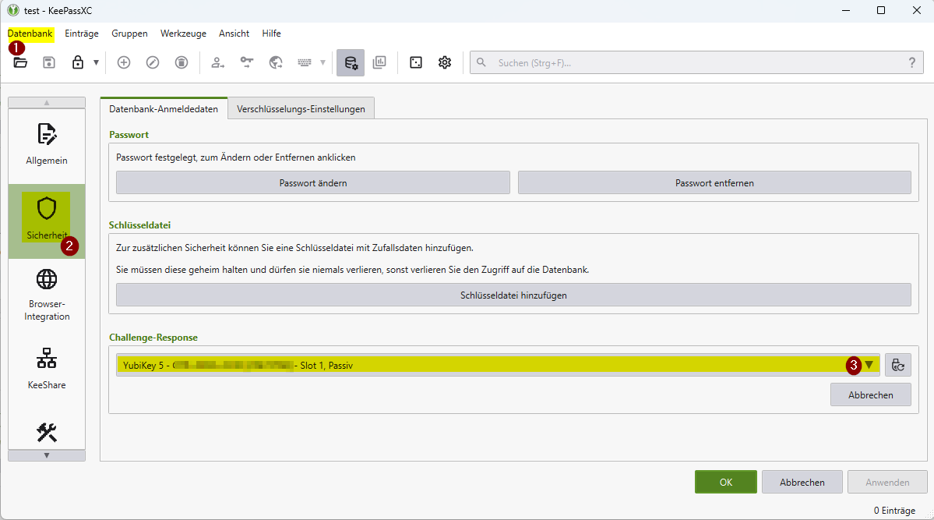
Task: Lock the database with padlock icon
Action: (77, 62)
